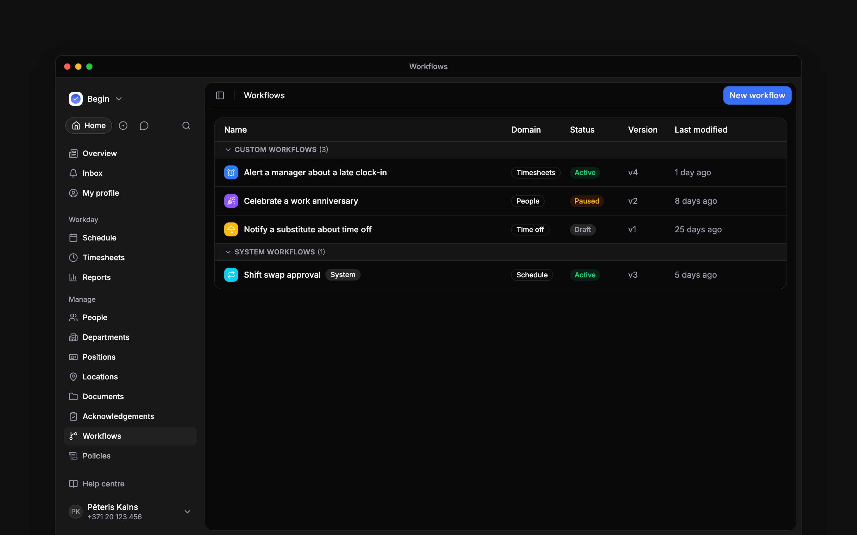Open the chat bubble icon next to Home

144,126
